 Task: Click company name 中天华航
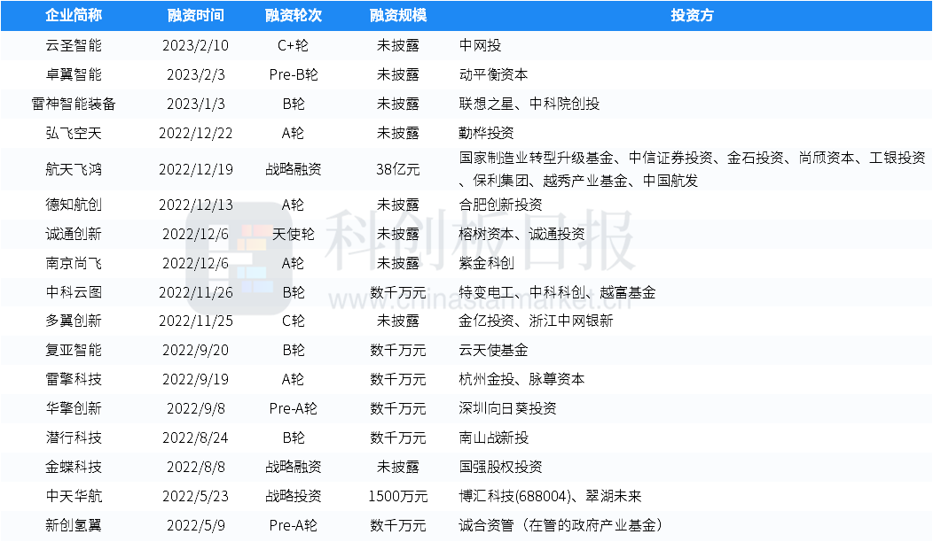(x=74, y=496)
